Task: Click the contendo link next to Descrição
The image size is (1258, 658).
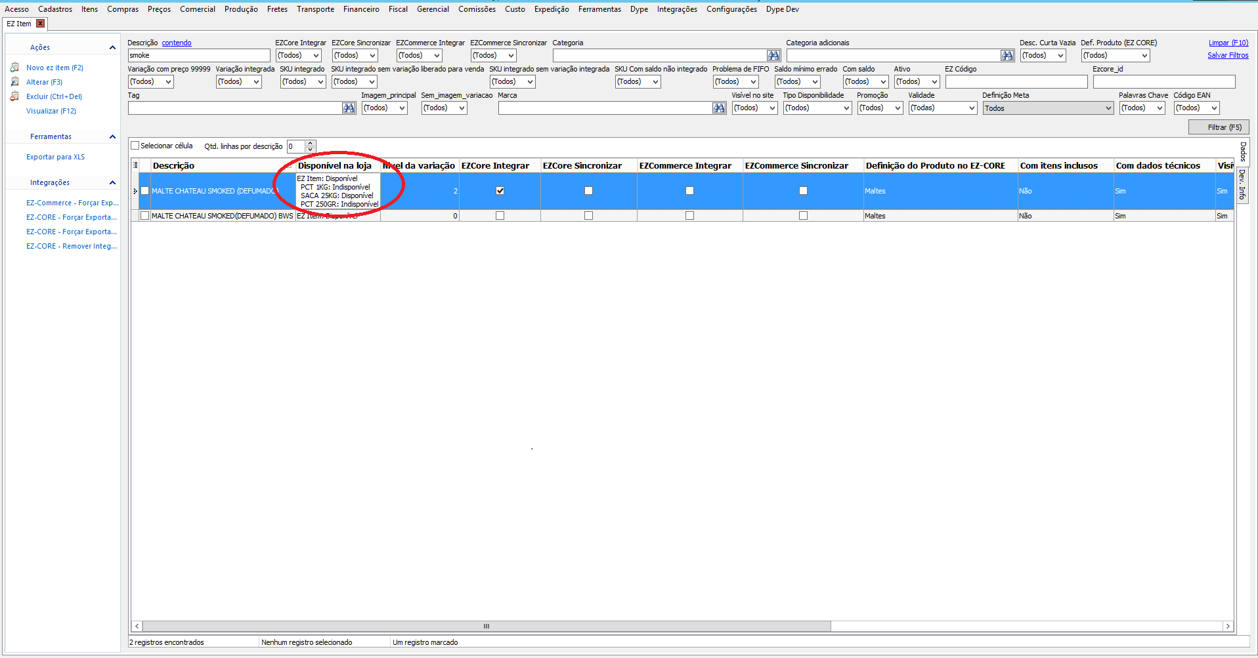Action: pyautogui.click(x=177, y=43)
